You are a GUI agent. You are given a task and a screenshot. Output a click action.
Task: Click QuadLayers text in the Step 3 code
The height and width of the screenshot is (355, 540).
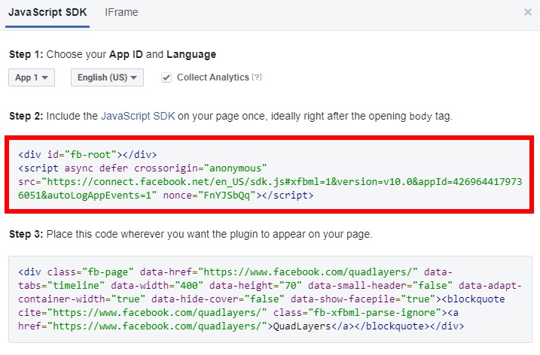pos(302,326)
